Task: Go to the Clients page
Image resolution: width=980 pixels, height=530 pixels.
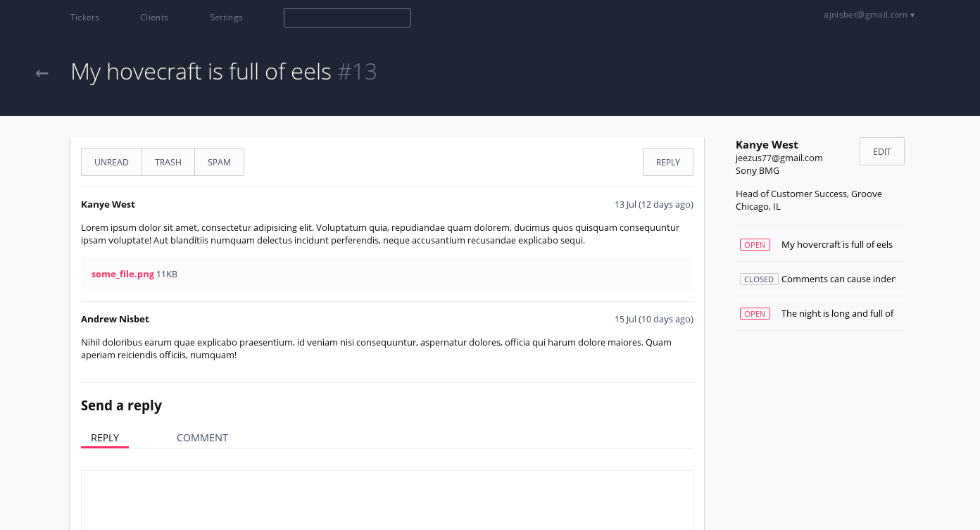Action: pos(154,18)
